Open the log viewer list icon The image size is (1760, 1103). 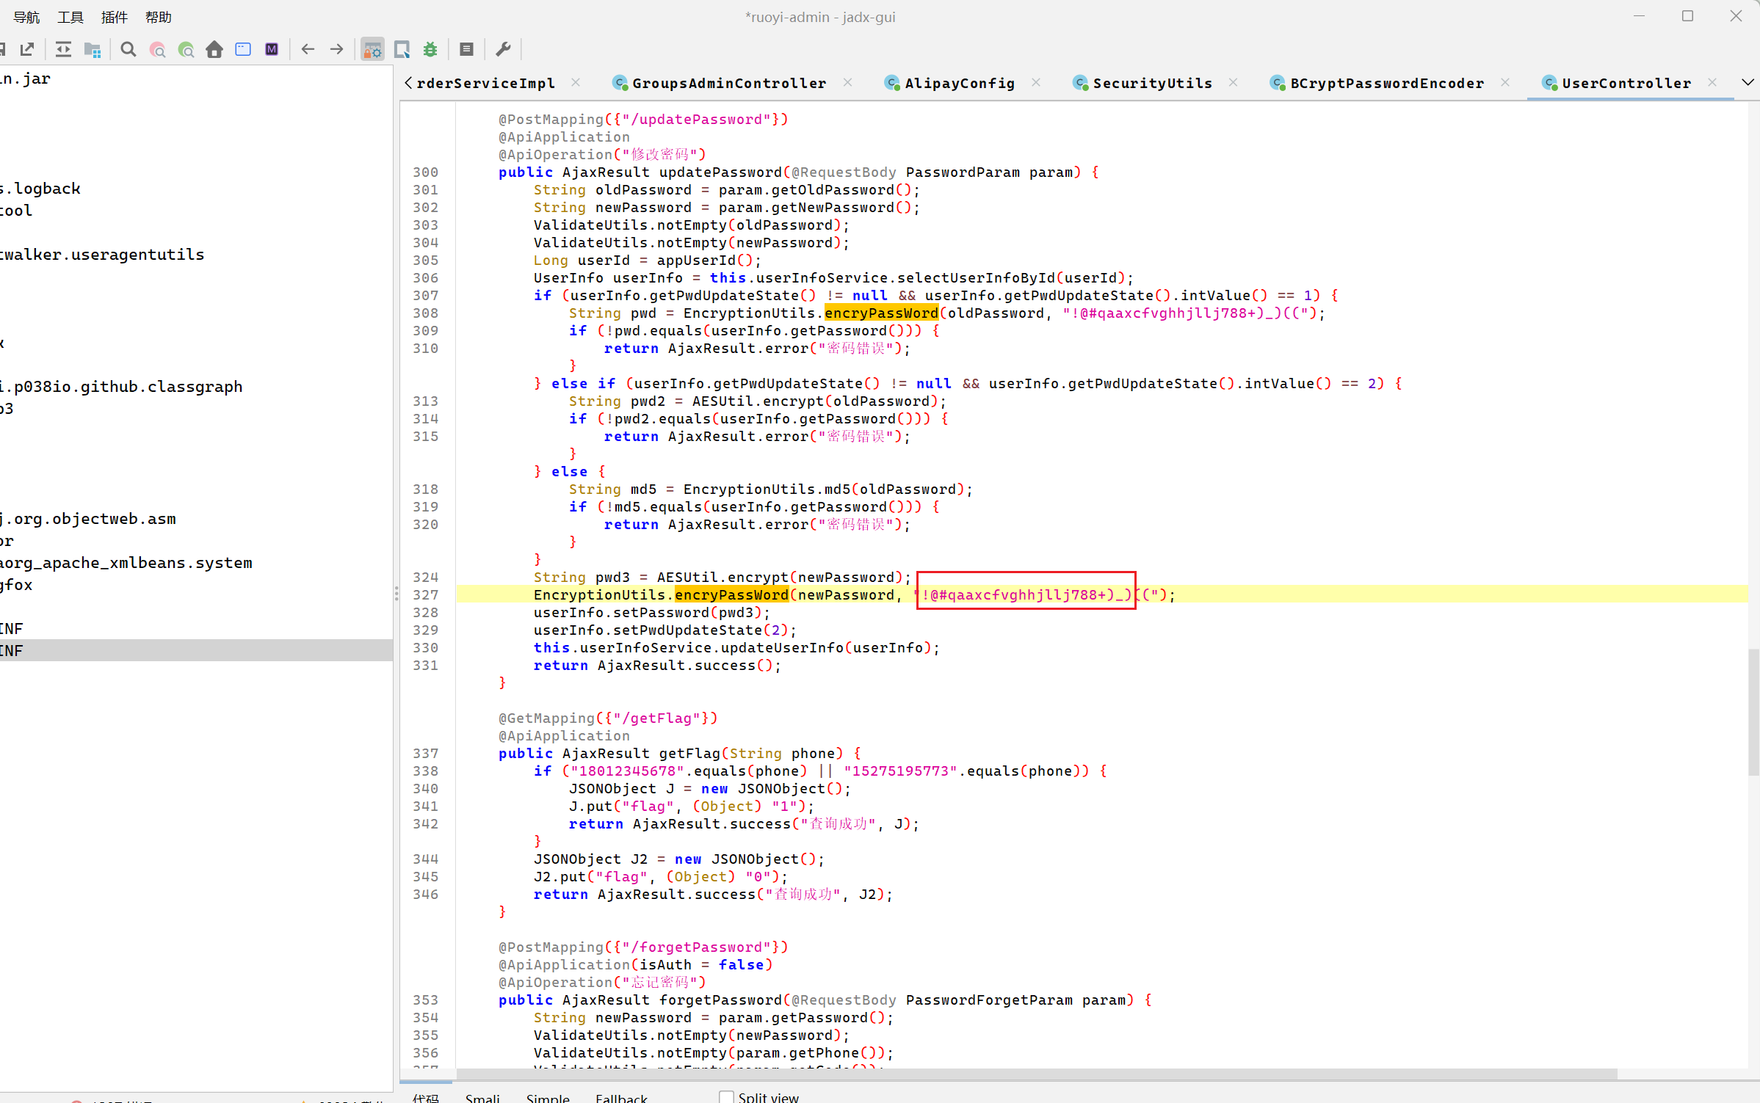click(x=466, y=49)
